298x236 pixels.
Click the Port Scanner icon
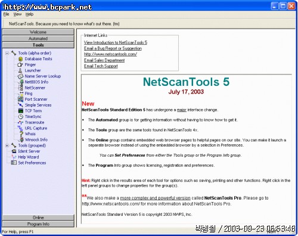(20, 99)
